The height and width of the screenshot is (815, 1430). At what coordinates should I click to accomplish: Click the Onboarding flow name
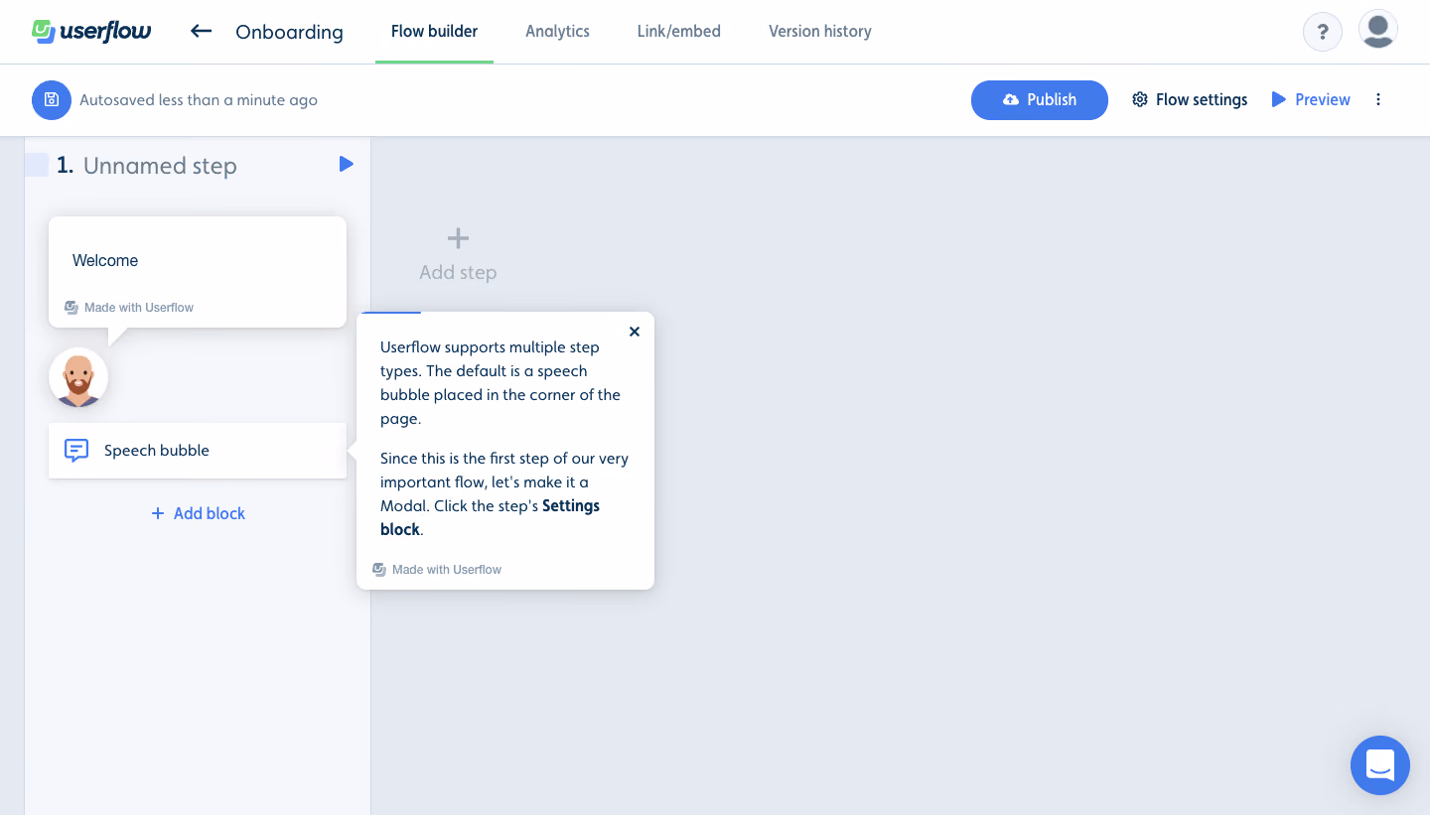pos(289,32)
